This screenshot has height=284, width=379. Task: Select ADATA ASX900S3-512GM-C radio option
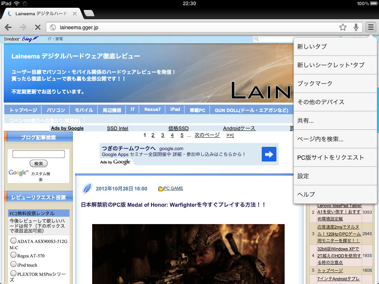coord(14,240)
